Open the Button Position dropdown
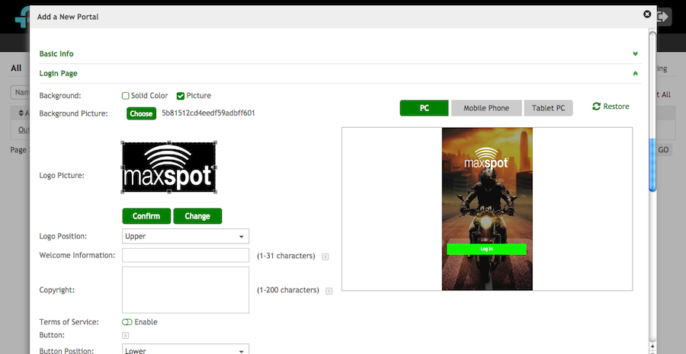Viewport: 686px width, 354px height. point(185,350)
